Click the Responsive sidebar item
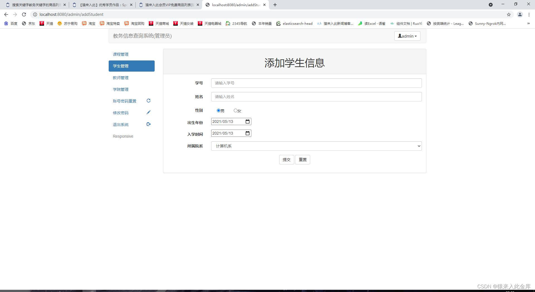Screen dimensions: 535x292 point(123,136)
